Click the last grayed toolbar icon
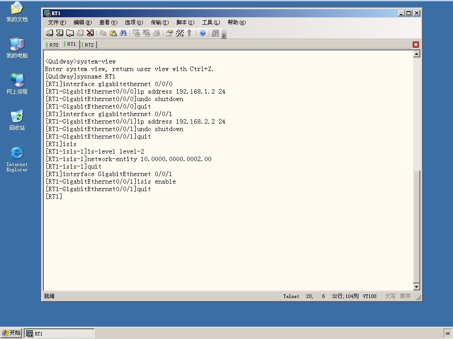Image resolution: width=453 pixels, height=339 pixels. coord(215,33)
